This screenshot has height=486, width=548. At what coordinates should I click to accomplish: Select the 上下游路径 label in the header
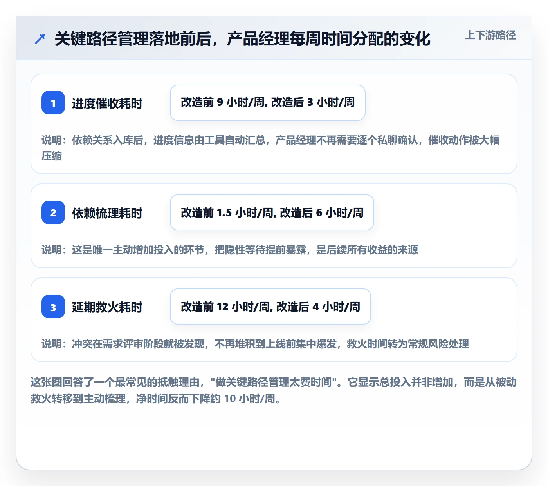coord(490,35)
